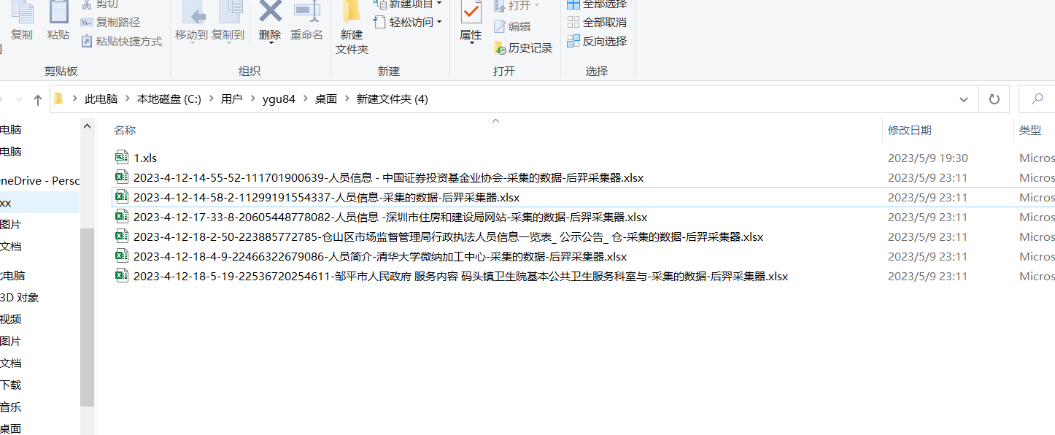Sort files by 修改日期 column header
1055x435 pixels.
click(x=910, y=130)
